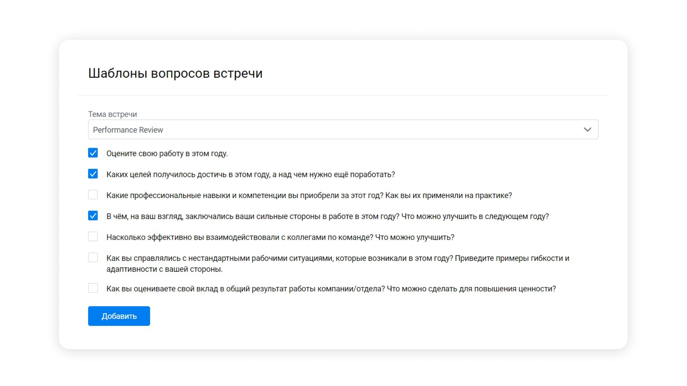Uncheck the 'Оцените свою работу' checkbox
Image resolution: width=687 pixels, height=386 pixels.
93,153
